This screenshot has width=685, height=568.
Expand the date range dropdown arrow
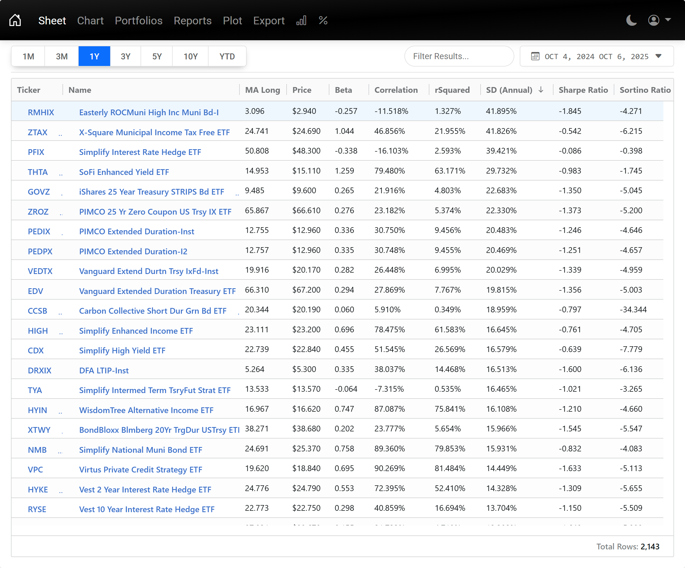tap(659, 56)
